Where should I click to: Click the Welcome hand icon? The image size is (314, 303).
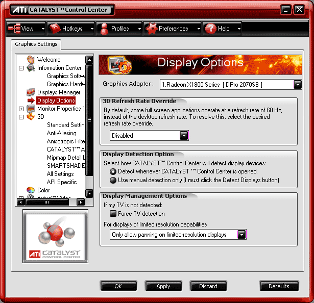(31, 60)
